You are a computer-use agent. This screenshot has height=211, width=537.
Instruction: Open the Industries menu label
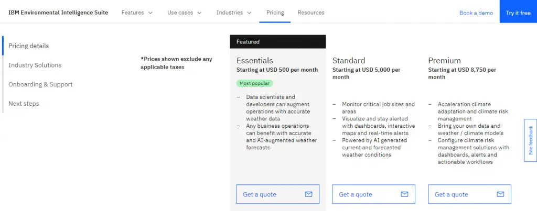[230, 13]
